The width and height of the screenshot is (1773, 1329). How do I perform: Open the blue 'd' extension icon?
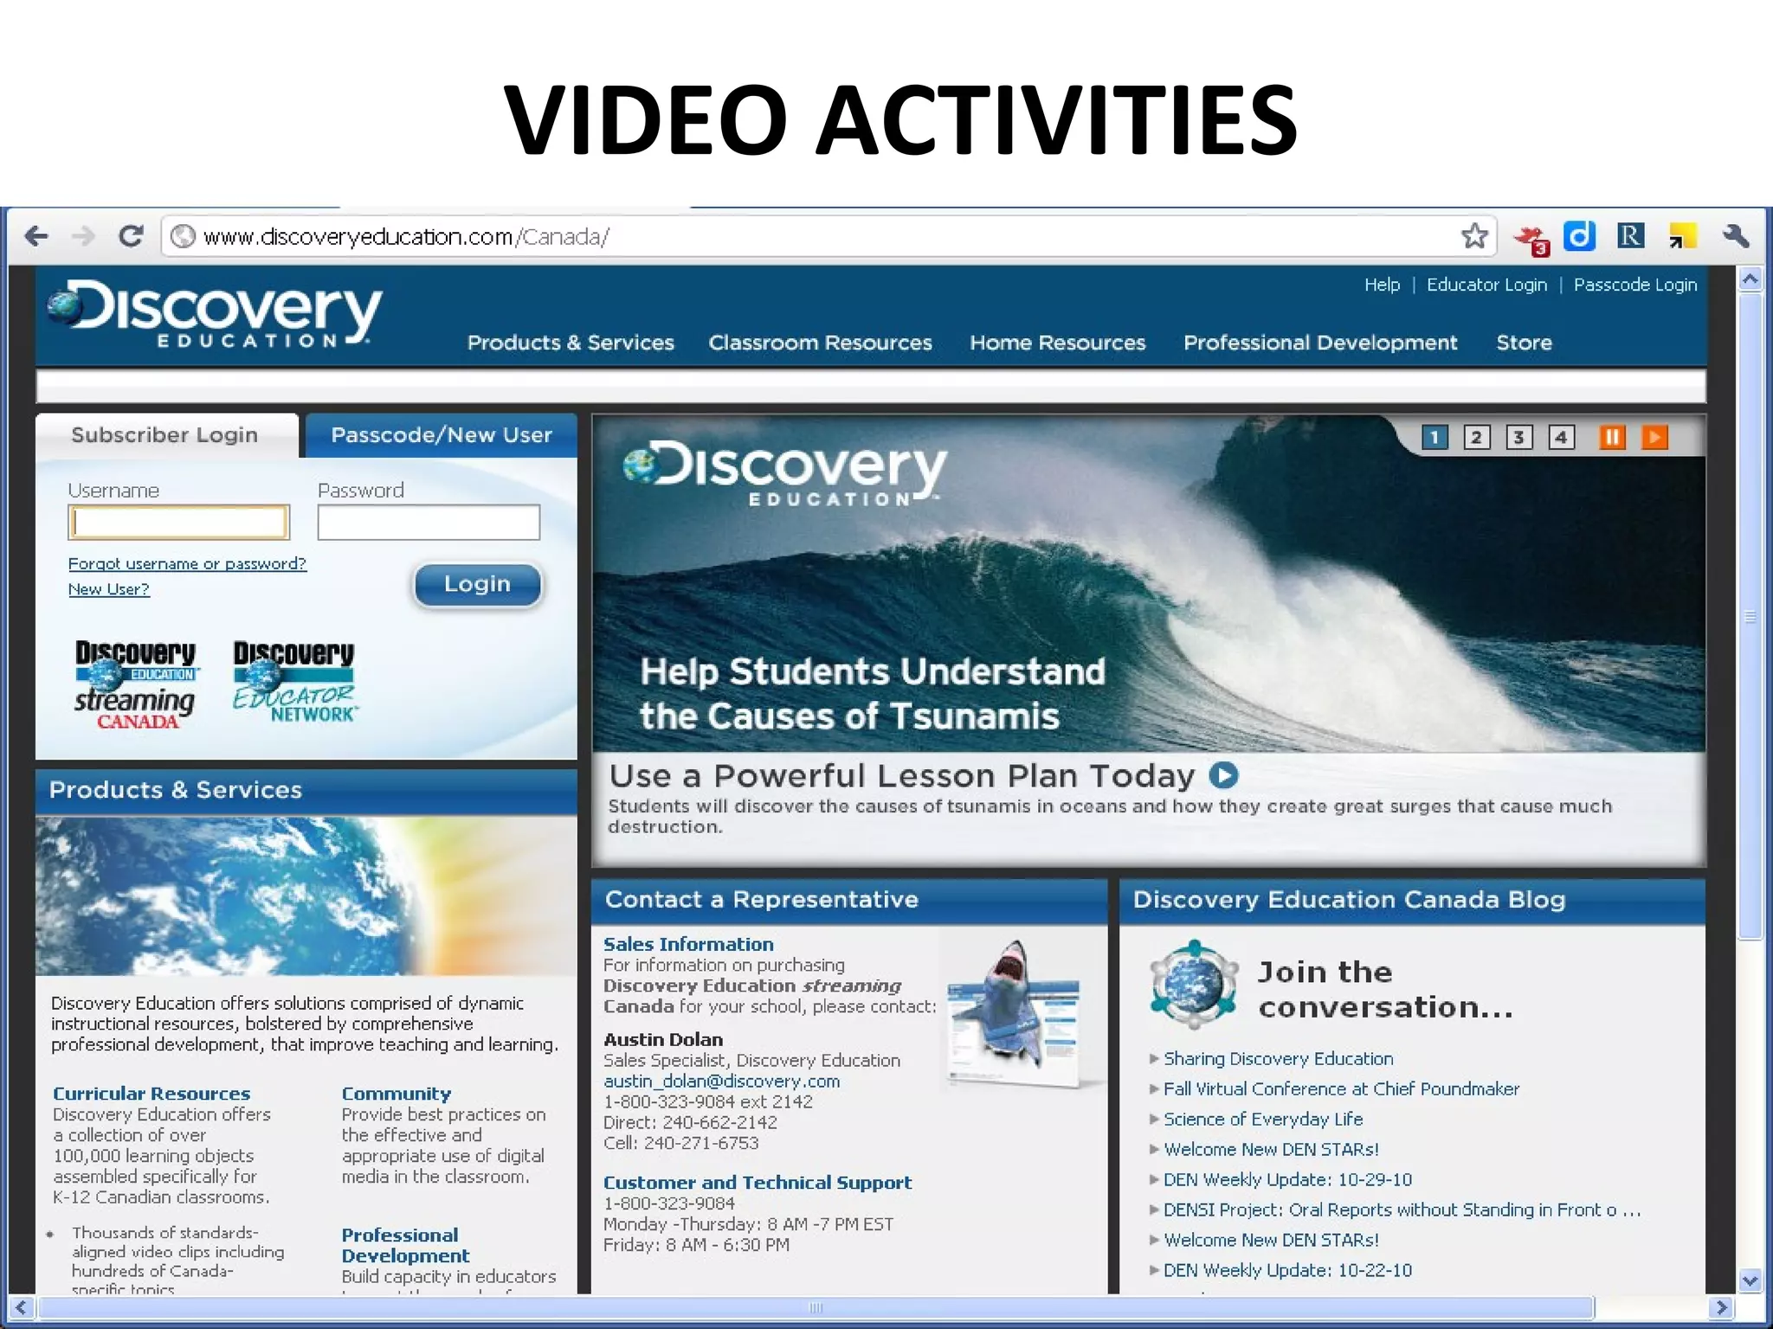(x=1579, y=235)
